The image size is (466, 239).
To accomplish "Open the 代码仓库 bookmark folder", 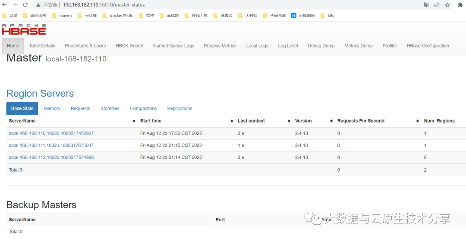I will coord(274,16).
